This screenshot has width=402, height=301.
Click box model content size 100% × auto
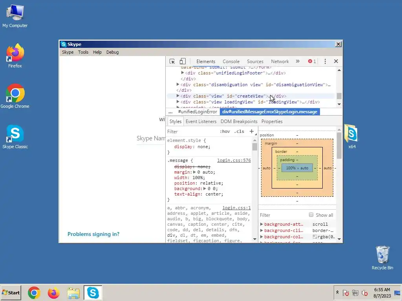[297, 168]
